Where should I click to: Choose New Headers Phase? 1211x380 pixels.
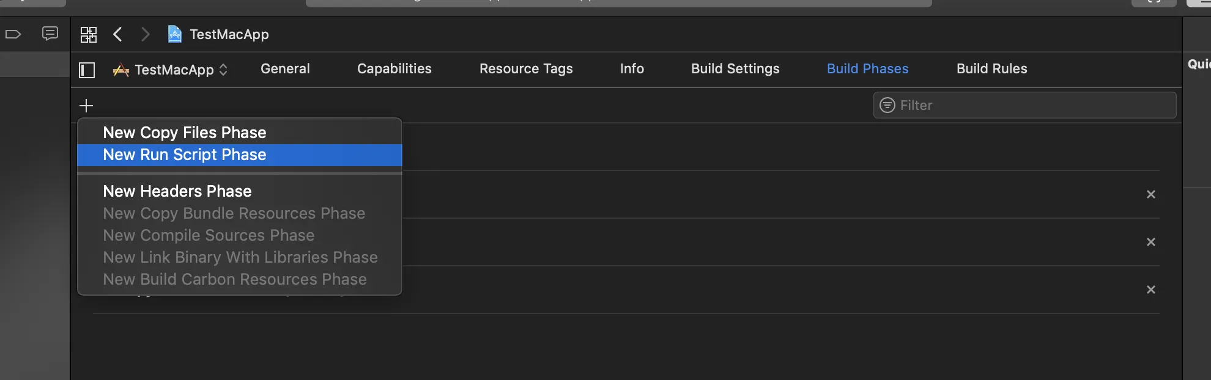tap(240, 191)
